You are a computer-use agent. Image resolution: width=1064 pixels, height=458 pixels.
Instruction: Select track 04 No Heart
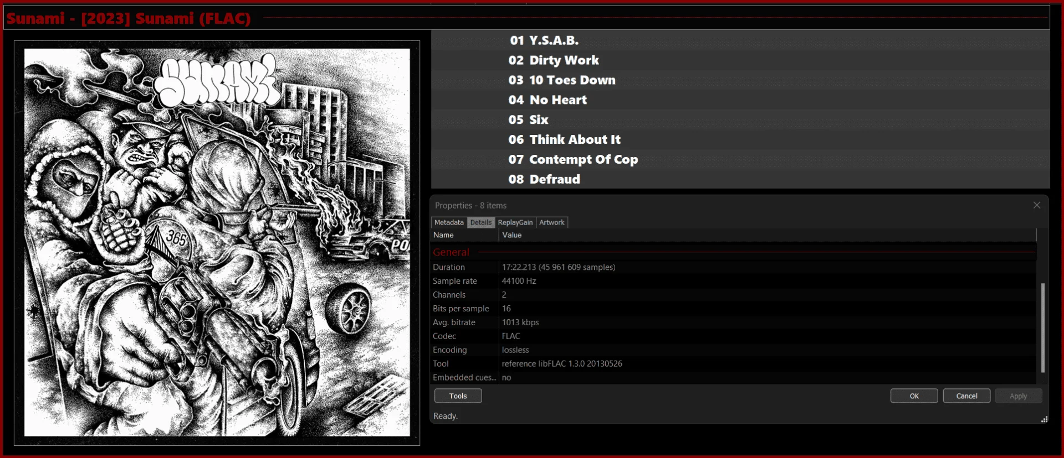740,100
